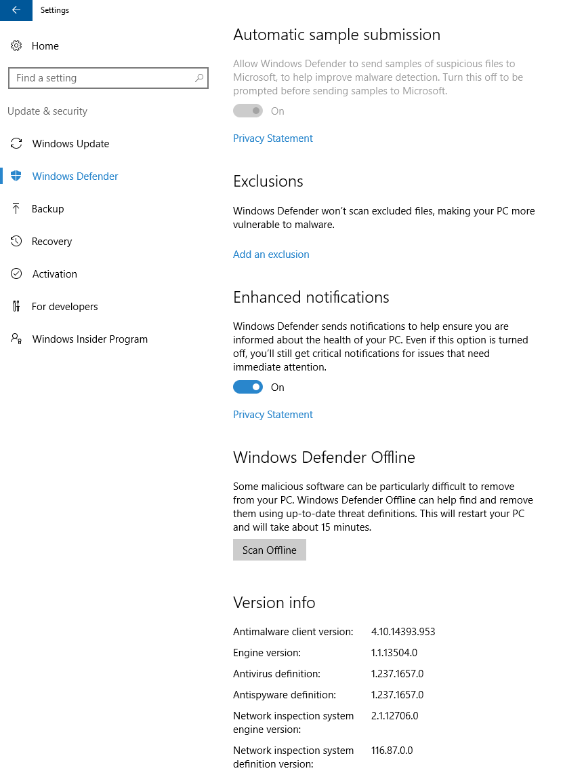
Task: Go to the For developers section
Action: (x=64, y=307)
